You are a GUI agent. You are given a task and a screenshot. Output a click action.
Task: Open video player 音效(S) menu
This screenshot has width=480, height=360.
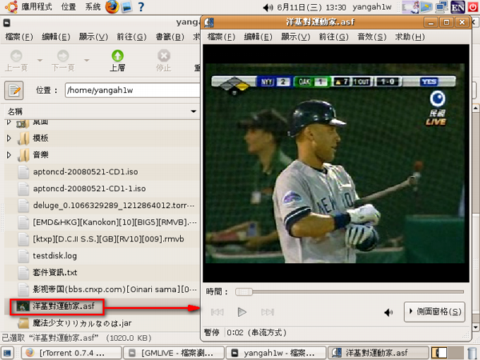point(372,37)
